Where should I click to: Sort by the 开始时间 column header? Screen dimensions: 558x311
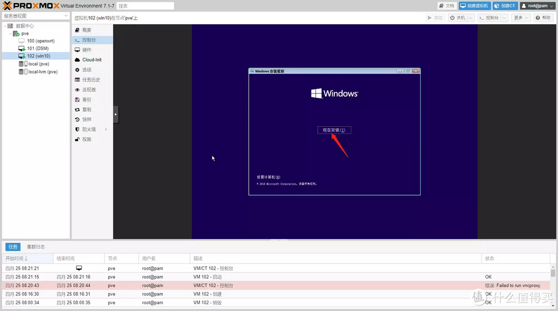coord(27,258)
